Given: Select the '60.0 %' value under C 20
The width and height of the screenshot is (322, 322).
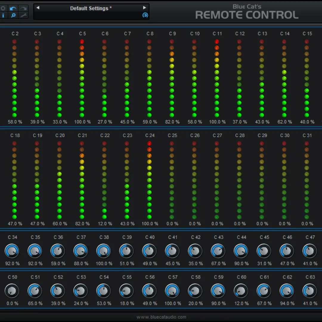Looking at the screenshot, I should point(60,224).
